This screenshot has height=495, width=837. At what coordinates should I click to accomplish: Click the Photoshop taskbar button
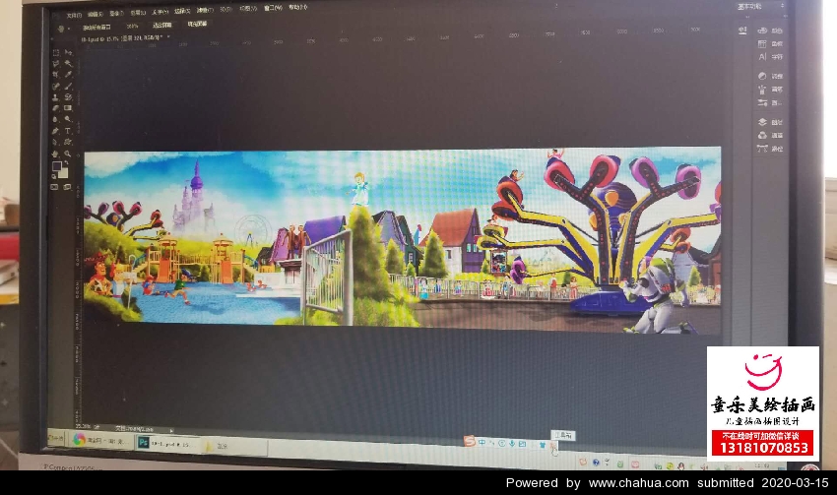167,443
